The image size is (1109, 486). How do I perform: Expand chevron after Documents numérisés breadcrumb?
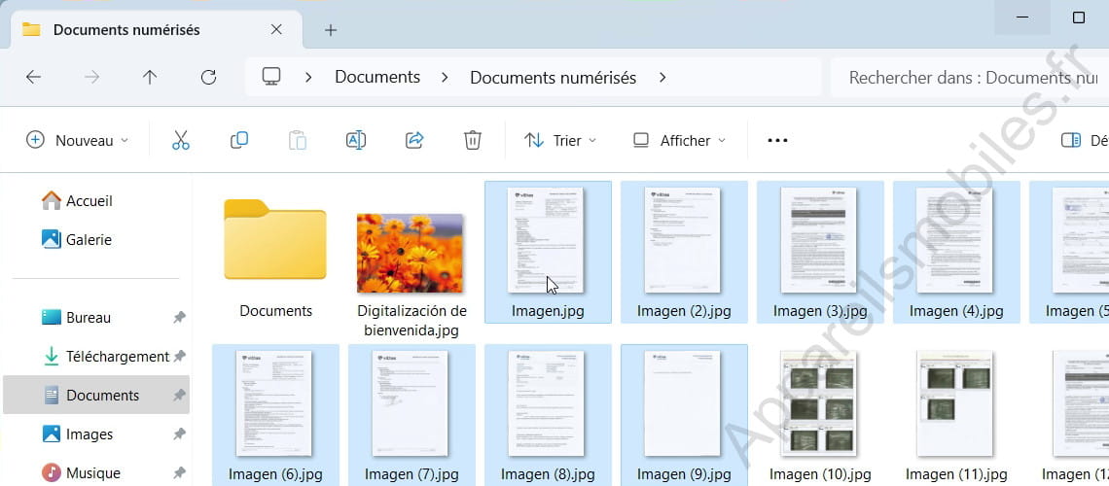[x=662, y=77]
